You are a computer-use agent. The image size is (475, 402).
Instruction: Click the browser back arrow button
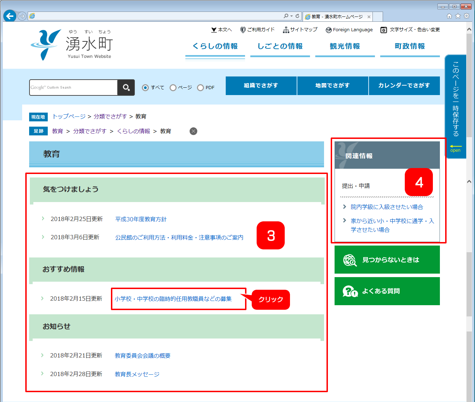click(10, 16)
